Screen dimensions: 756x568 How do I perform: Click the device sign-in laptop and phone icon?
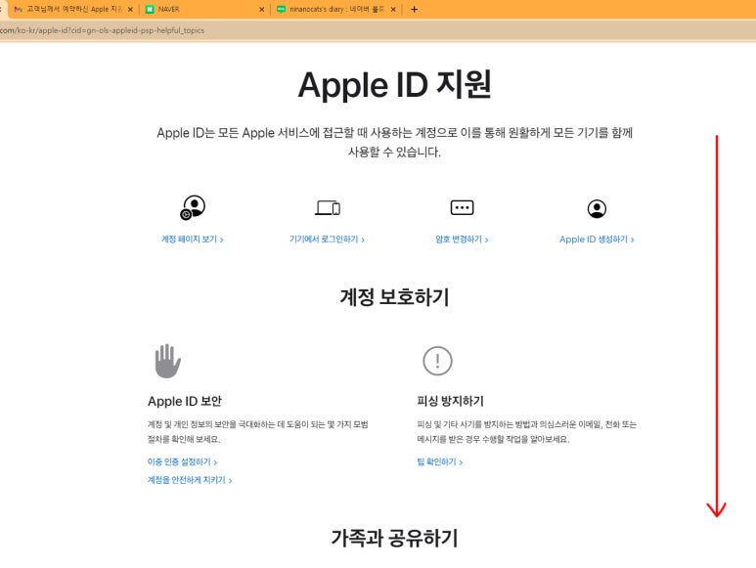click(328, 207)
